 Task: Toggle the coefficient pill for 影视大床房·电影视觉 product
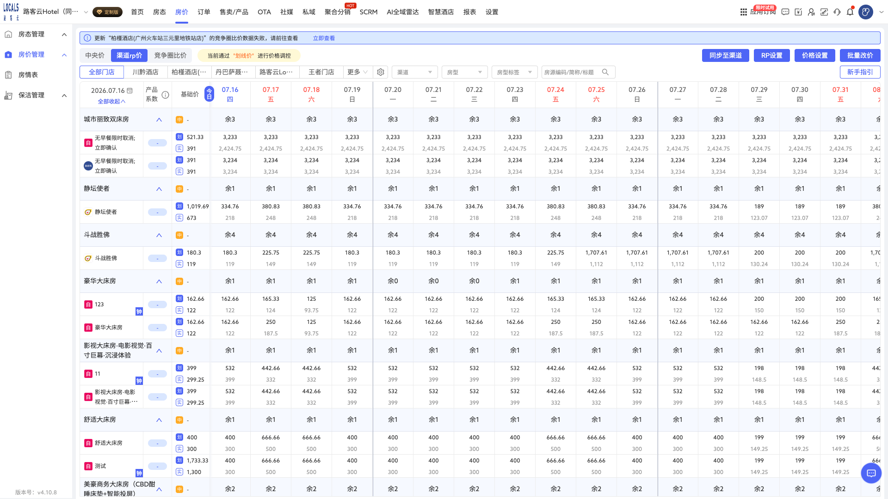point(157,397)
